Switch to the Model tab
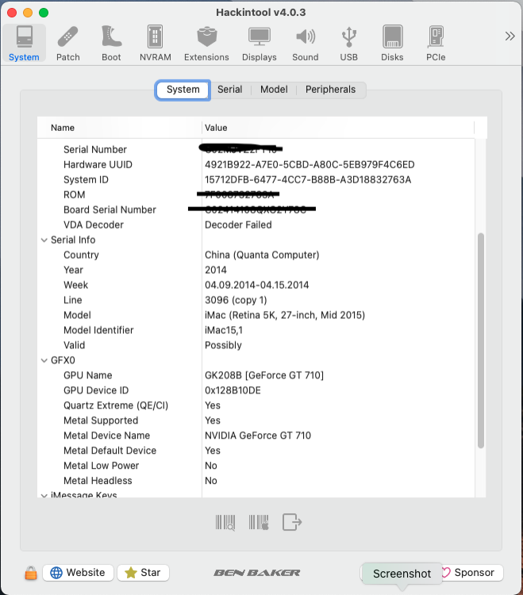Image resolution: width=523 pixels, height=595 pixels. tap(274, 90)
